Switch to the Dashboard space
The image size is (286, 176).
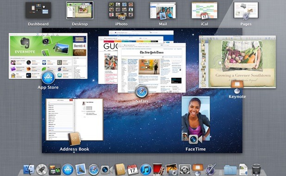[38, 10]
